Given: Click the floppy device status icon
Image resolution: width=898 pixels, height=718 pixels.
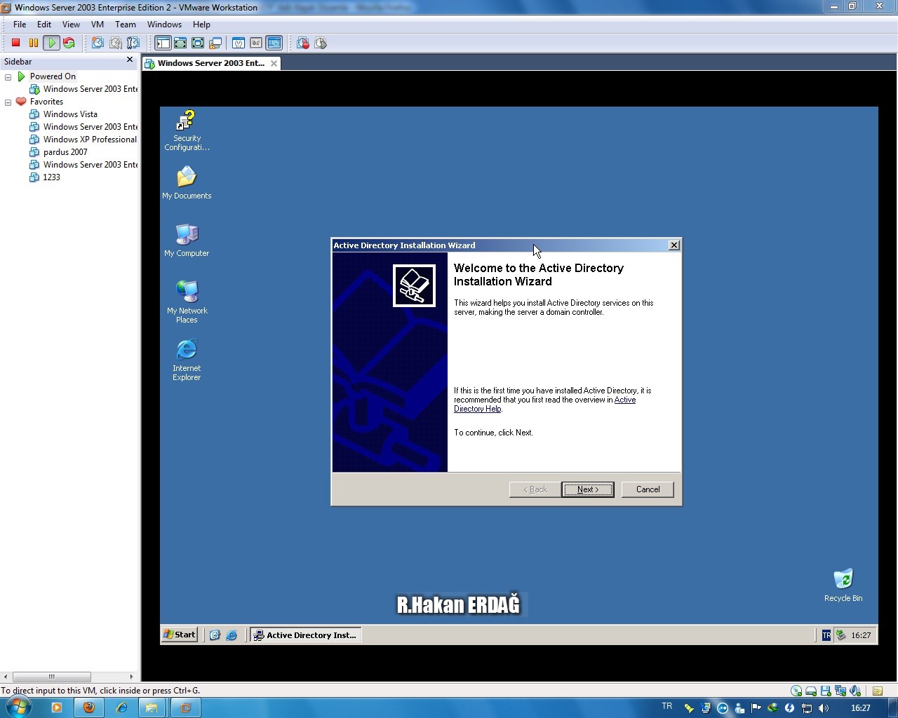Looking at the screenshot, I should point(826,691).
